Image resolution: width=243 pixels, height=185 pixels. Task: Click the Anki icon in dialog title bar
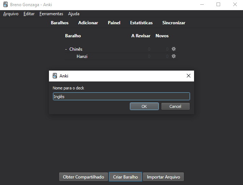coord(55,76)
